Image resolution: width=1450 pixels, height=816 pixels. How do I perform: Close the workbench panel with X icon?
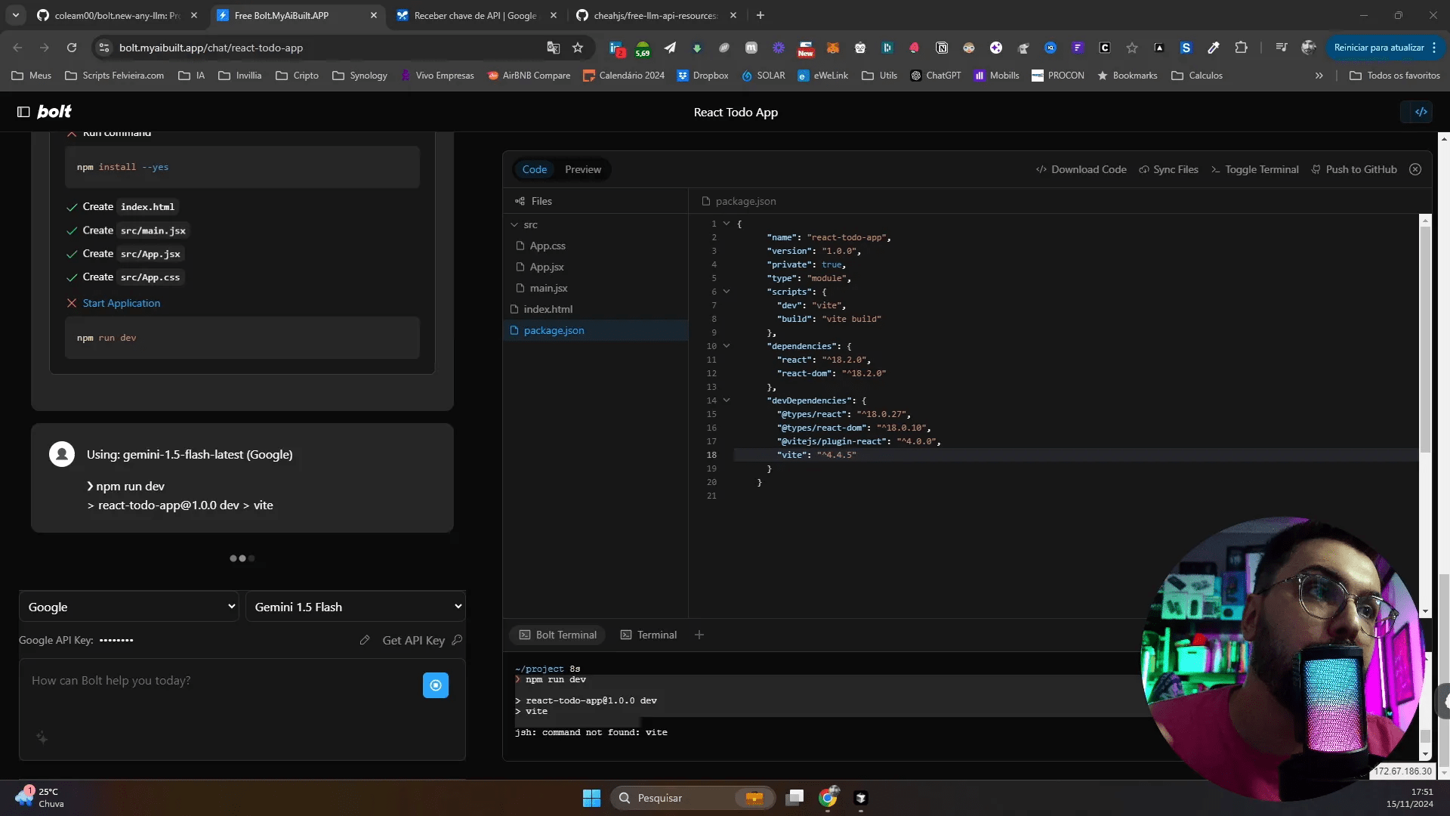(1415, 169)
